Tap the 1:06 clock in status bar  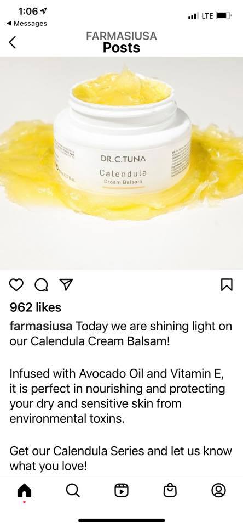[28, 11]
